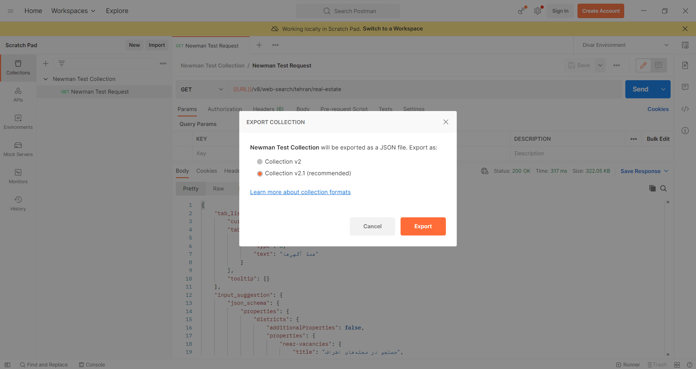Close the Export Collection dialog with the X
The width and height of the screenshot is (696, 369).
click(x=446, y=122)
